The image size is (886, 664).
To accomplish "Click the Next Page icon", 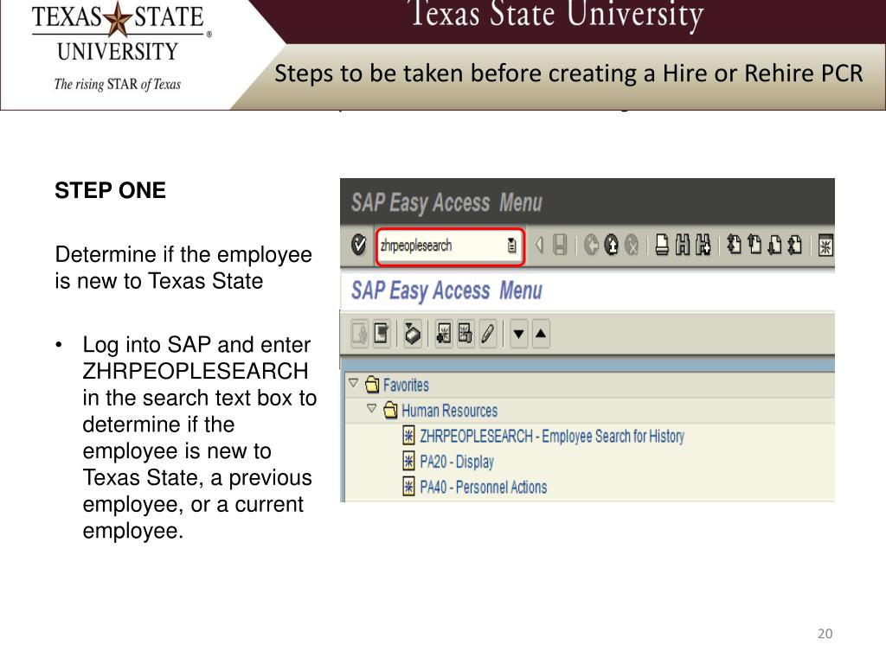I will pyautogui.click(x=774, y=245).
